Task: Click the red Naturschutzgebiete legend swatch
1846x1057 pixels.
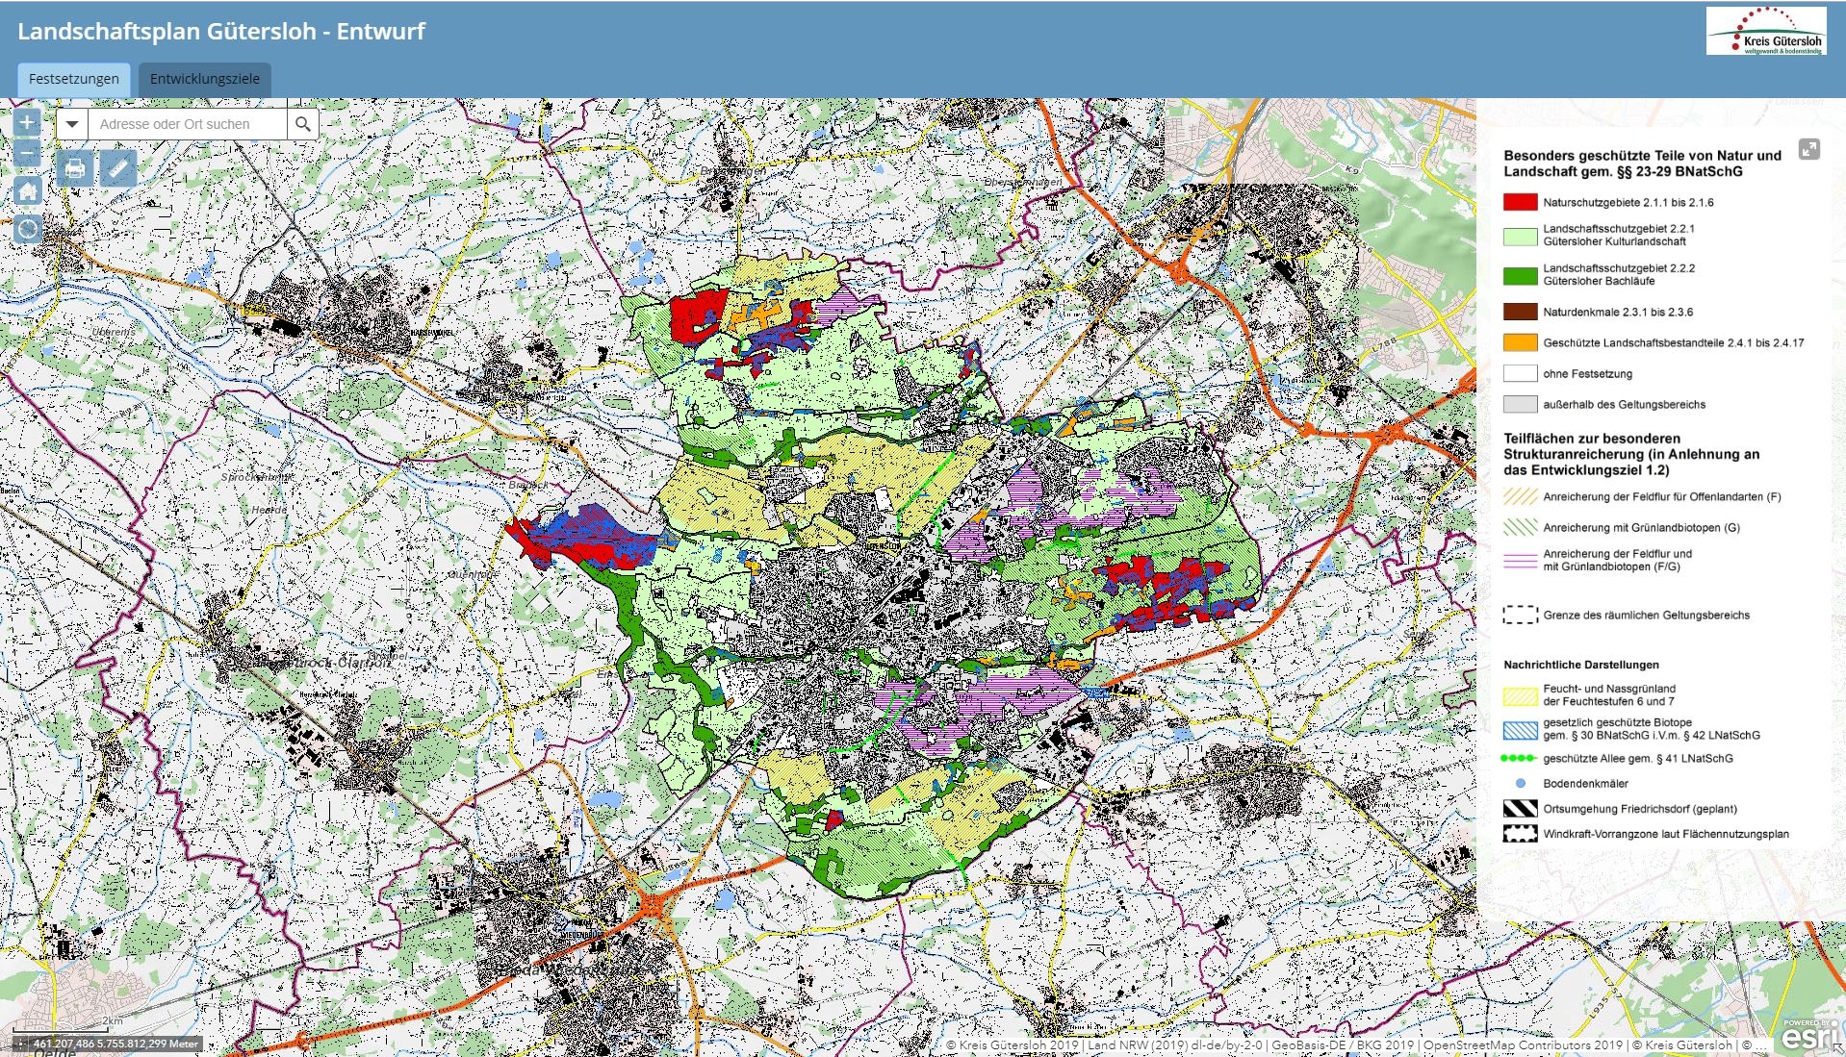Action: point(1520,202)
